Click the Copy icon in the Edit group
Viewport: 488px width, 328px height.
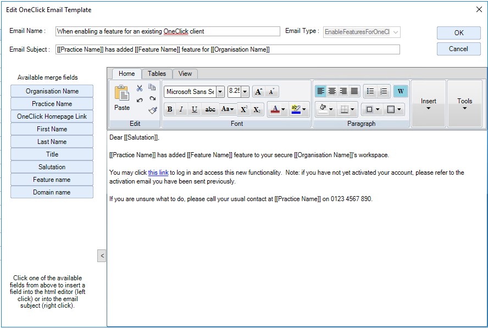(x=152, y=87)
